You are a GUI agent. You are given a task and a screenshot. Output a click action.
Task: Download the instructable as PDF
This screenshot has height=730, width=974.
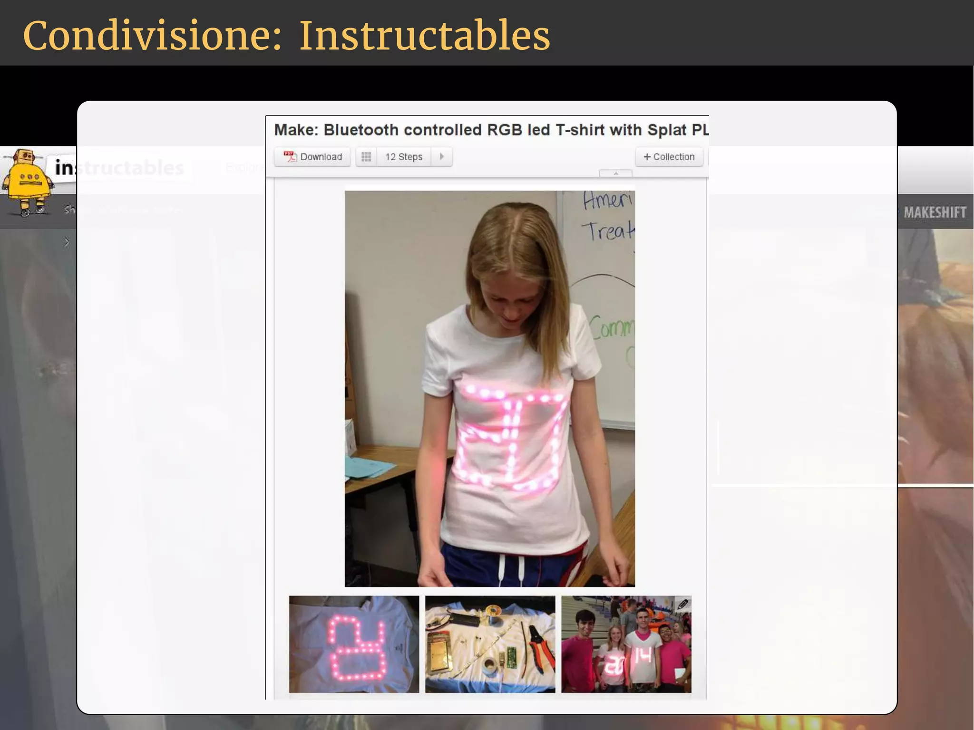[x=312, y=157]
